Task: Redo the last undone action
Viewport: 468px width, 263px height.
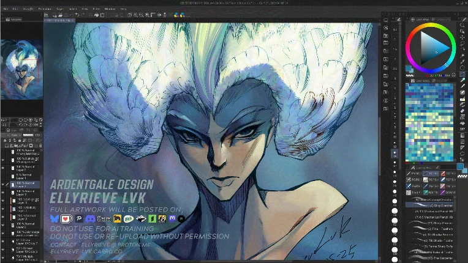Action: (83, 15)
